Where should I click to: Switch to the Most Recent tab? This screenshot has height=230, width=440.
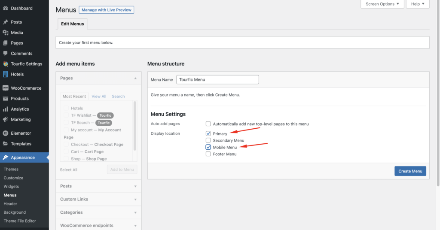coord(74,97)
